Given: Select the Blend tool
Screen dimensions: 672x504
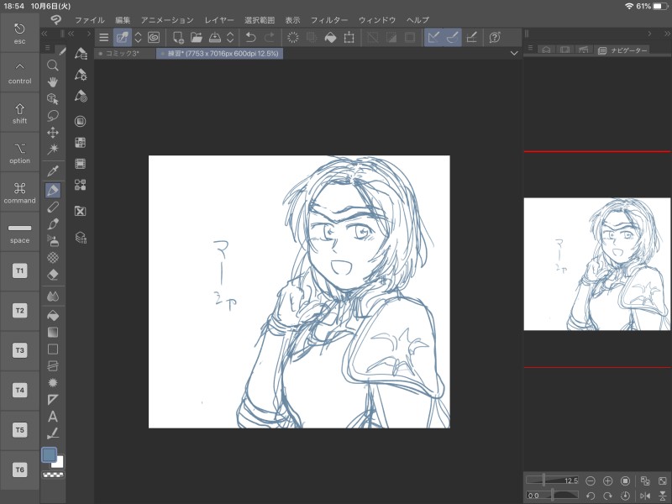Looking at the screenshot, I should (53, 297).
